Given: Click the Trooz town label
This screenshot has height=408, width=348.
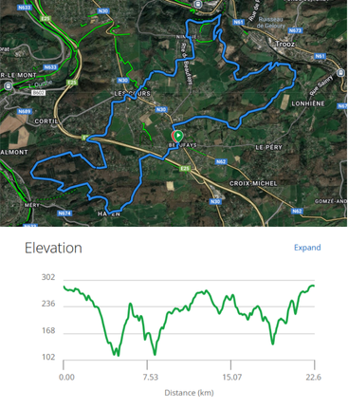Looking at the screenshot, I should (284, 44).
